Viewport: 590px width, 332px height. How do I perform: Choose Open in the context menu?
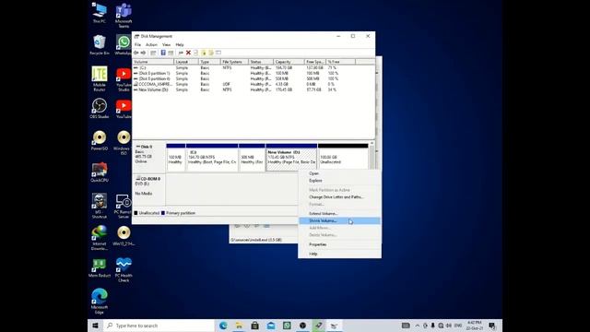click(339, 173)
